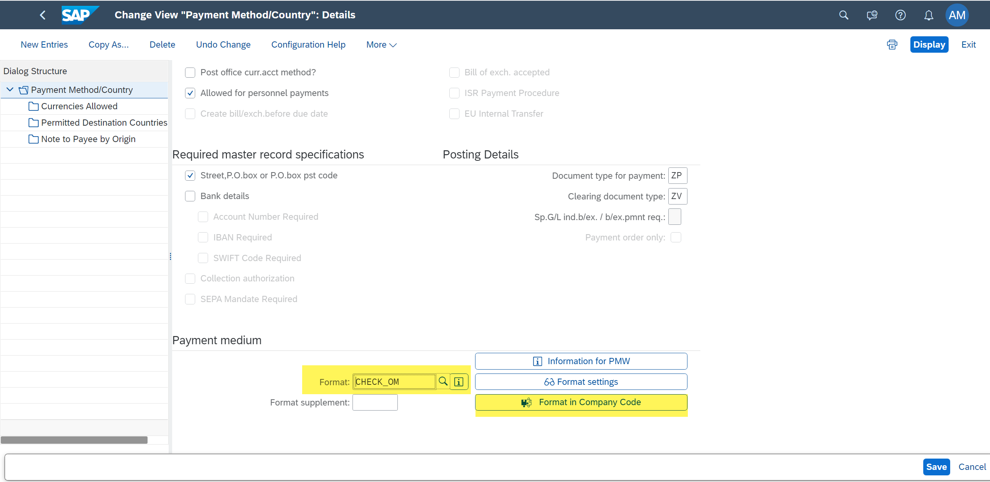Toggle Bill of exch. accepted checkbox
Screen dimensions: 990x482
point(454,72)
